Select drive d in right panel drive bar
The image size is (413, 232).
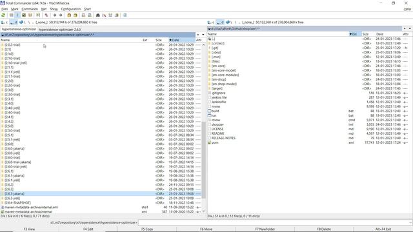(220, 23)
